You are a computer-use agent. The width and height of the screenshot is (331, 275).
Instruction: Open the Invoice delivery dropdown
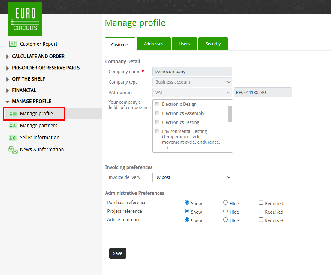tap(192, 177)
